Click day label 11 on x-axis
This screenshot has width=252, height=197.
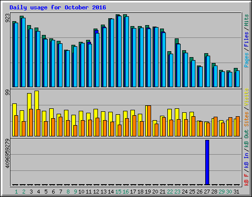[89, 192]
